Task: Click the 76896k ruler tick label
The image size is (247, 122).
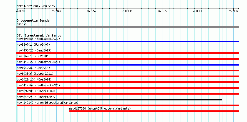Action: (x=127, y=11)
